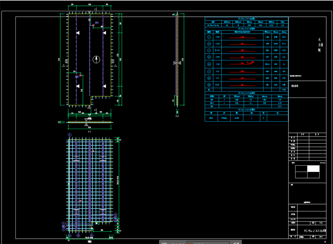Click the white filled key plan rectangle
This screenshot has width=333, height=244.
point(313,169)
